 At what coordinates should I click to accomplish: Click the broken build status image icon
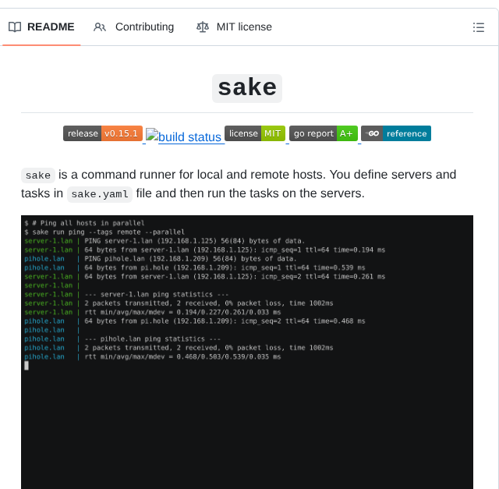[152, 134]
